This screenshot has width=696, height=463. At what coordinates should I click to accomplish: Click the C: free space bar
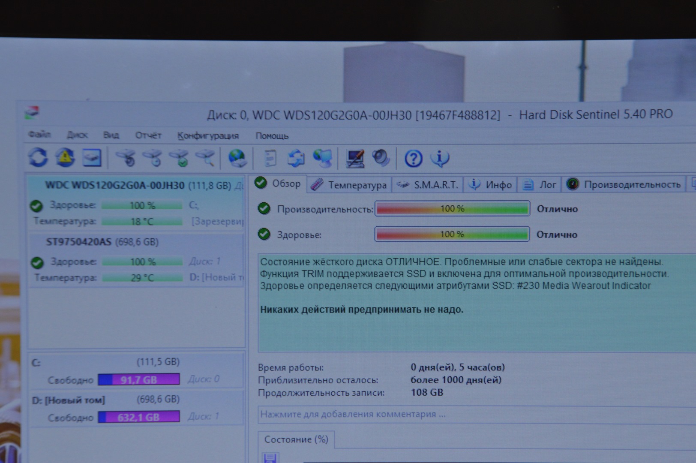click(x=138, y=380)
